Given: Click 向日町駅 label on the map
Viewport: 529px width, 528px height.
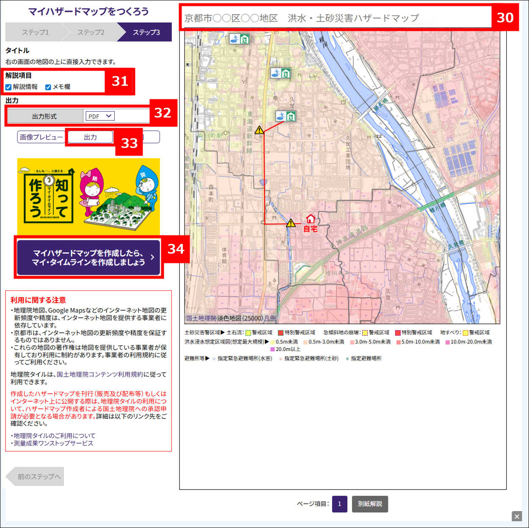Looking at the screenshot, I should pos(210,136).
